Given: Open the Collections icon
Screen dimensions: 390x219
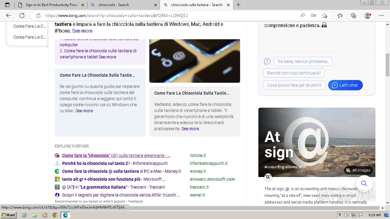Looking at the screenshot, I should pyautogui.click(x=353, y=16).
